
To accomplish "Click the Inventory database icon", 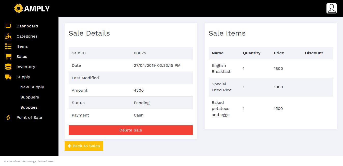I will pyautogui.click(x=8, y=67).
